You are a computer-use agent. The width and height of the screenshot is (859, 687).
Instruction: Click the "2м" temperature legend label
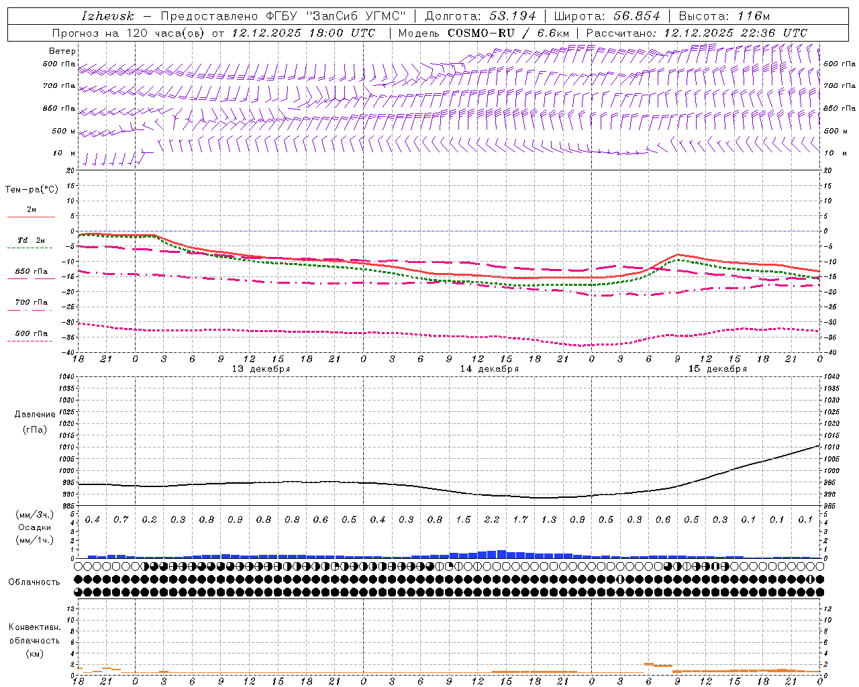(32, 209)
